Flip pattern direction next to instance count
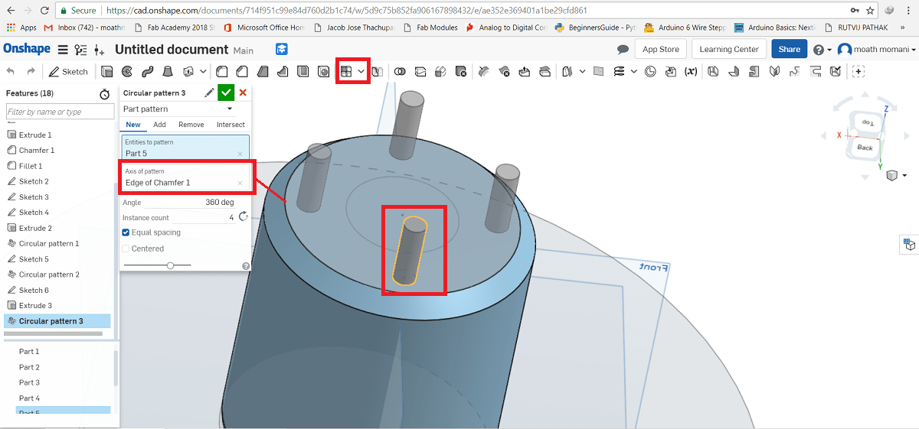 [244, 217]
